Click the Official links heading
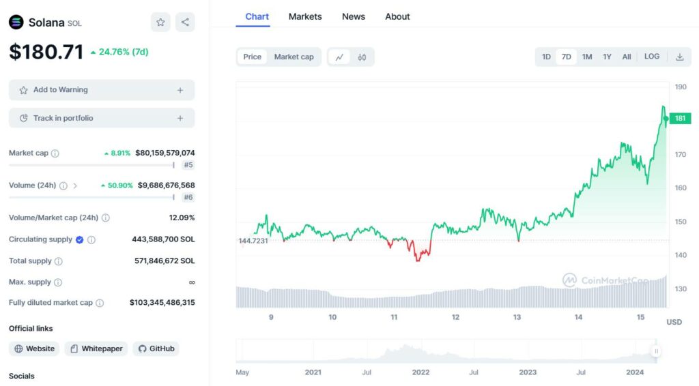This screenshot has height=386, width=699. (x=31, y=329)
